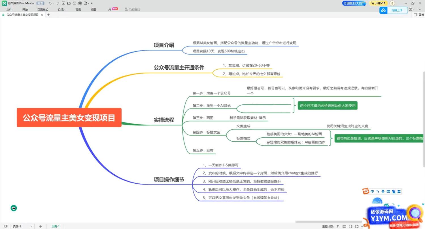Select the 第二步：找到一个AI网站 node
Viewport: 425px width, 229px height.
[211, 106]
